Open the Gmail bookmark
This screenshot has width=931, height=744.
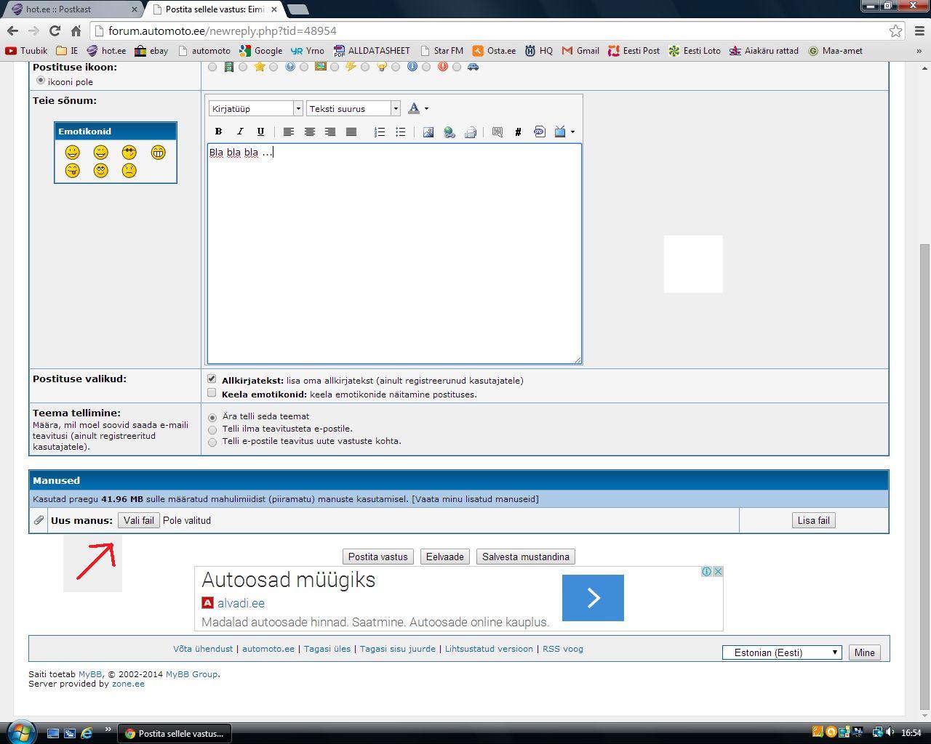click(x=580, y=51)
